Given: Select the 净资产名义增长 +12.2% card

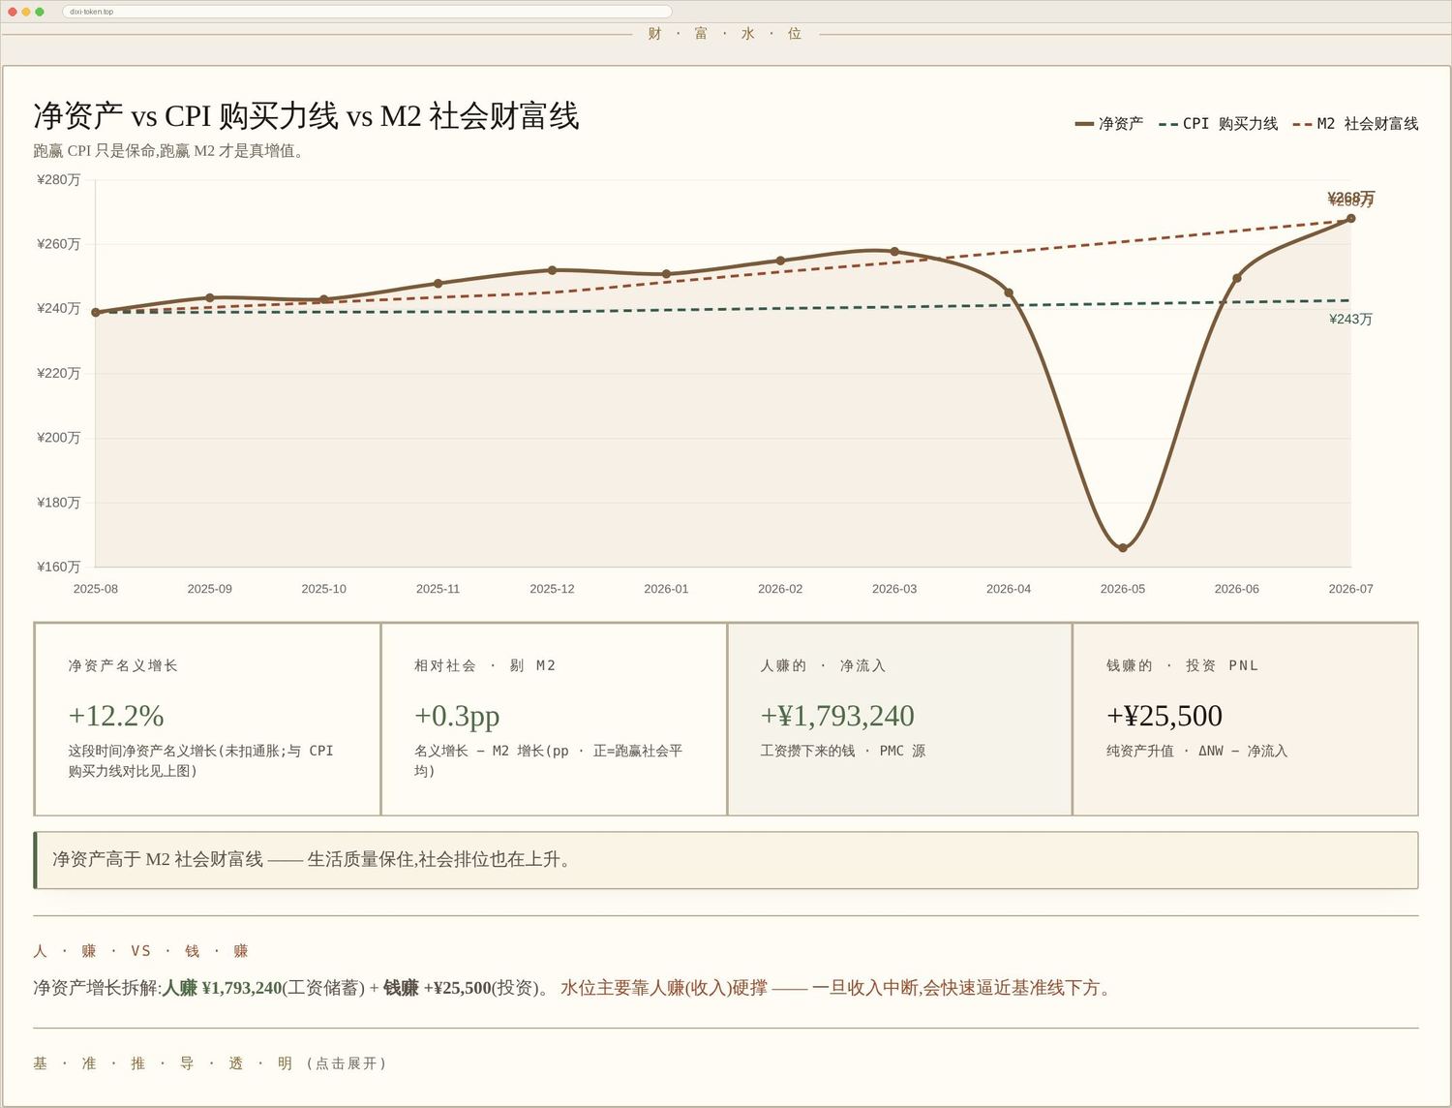Looking at the screenshot, I should 208,720.
